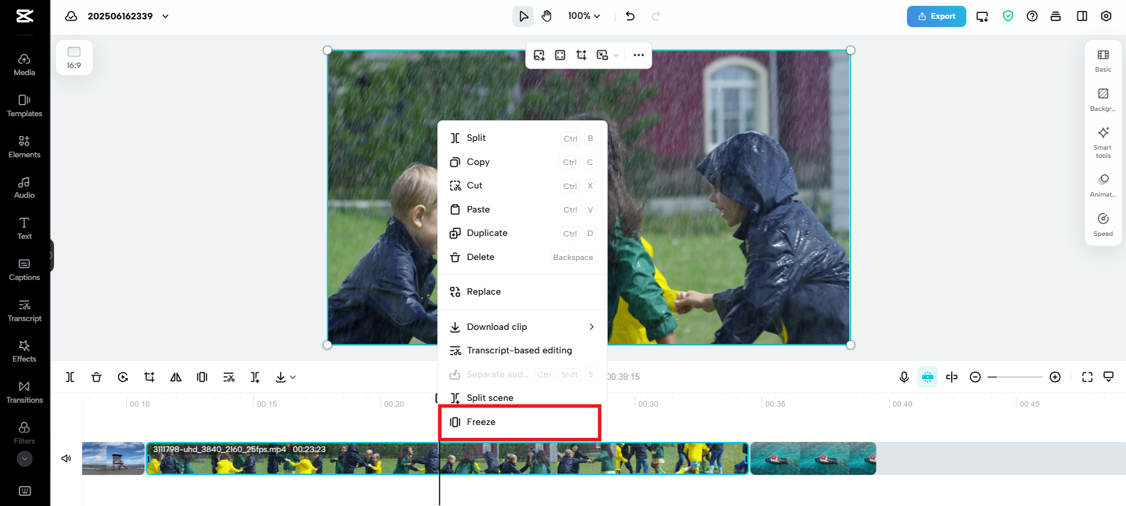Click the microphone record voiceover icon
The height and width of the screenshot is (506, 1126).
904,377
